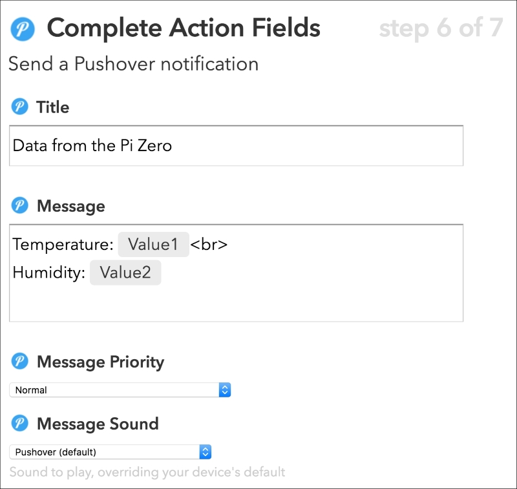The width and height of the screenshot is (517, 489).
Task: Click the 'step 6 of 7' indicator
Action: (441, 28)
